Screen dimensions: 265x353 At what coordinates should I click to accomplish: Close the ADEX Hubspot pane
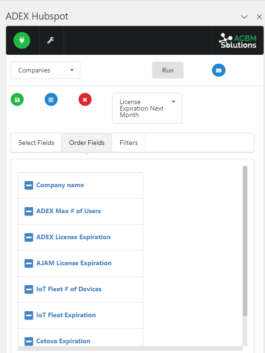click(x=259, y=17)
